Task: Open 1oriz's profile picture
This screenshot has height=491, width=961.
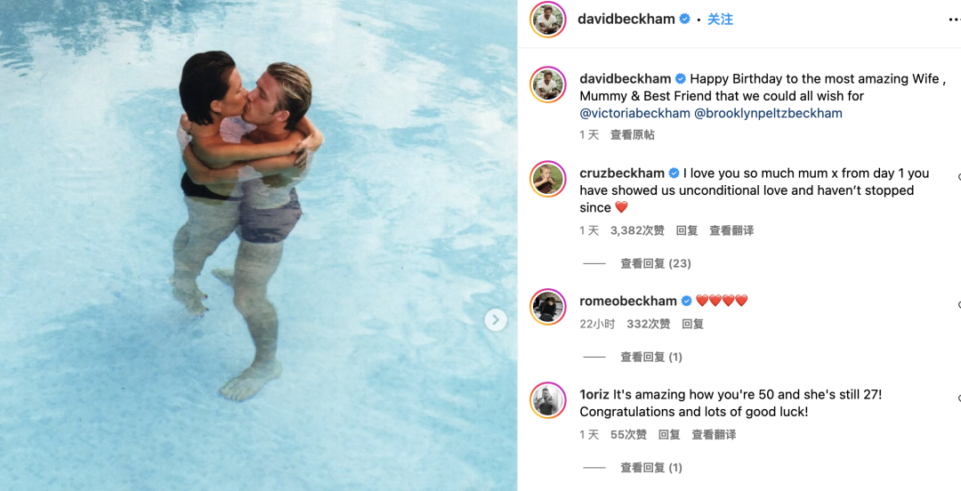Action: 547,399
